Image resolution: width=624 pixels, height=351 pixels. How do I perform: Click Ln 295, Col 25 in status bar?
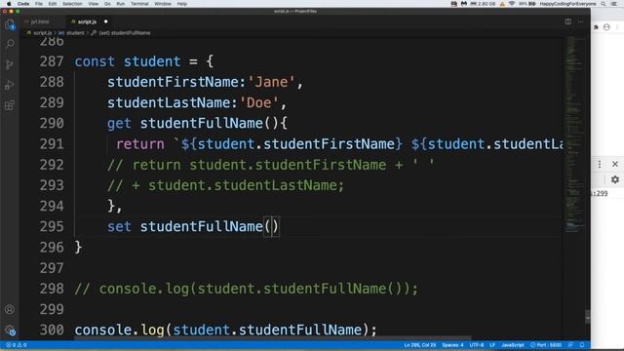coord(420,345)
